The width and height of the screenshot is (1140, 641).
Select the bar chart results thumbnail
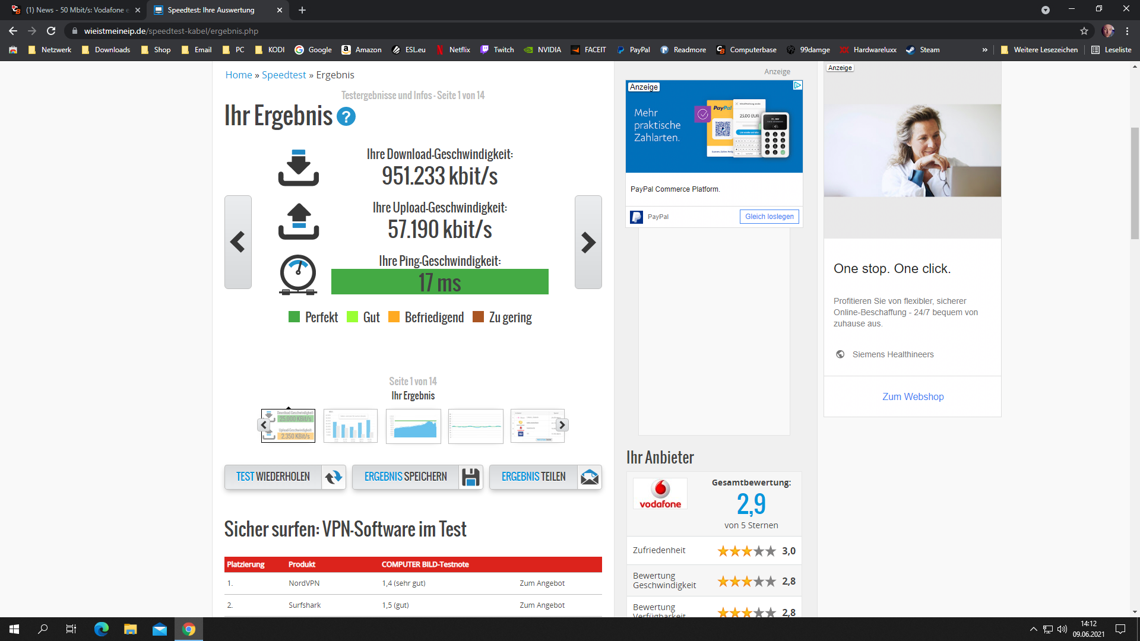350,426
